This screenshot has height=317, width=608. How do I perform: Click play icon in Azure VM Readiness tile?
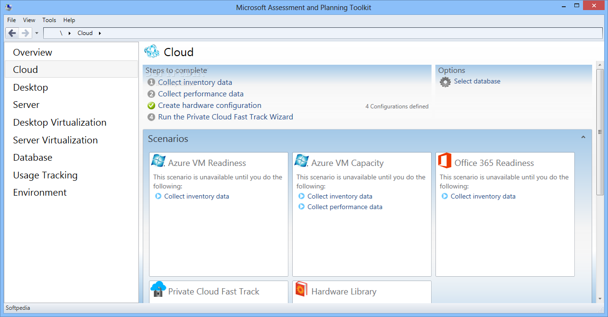(x=158, y=196)
